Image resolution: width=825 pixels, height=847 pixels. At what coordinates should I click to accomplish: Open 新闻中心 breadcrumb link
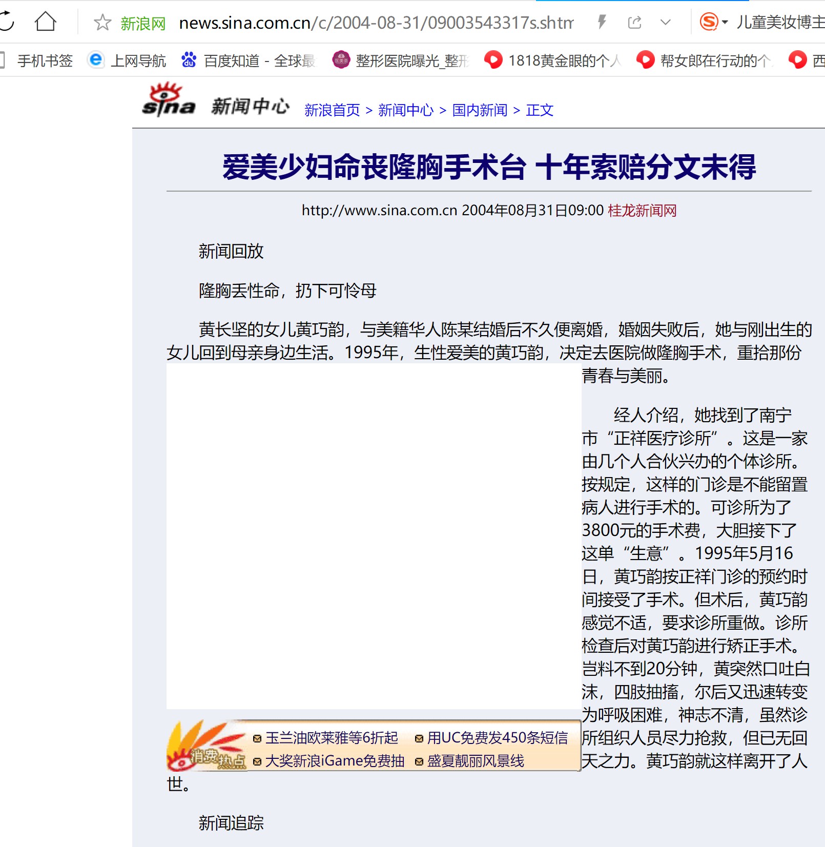click(406, 110)
